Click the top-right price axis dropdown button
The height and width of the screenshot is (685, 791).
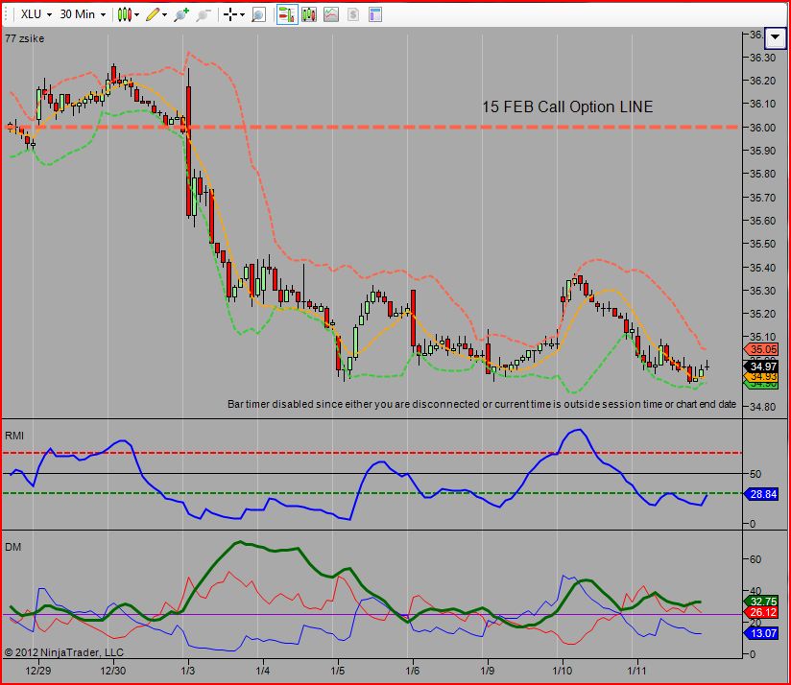click(x=776, y=37)
